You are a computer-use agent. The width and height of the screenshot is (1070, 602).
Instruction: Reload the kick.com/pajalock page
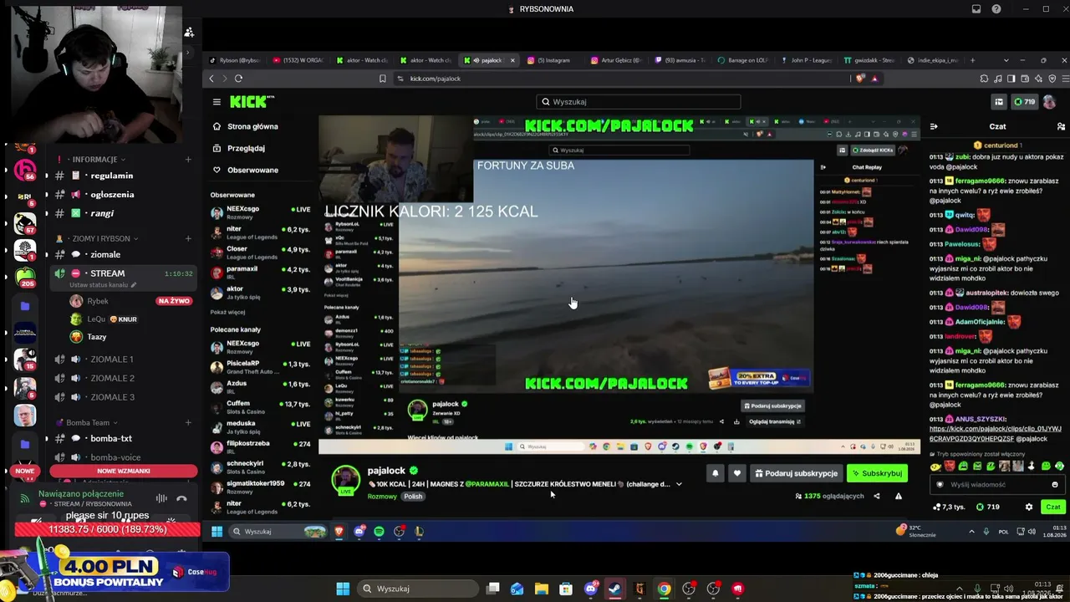238,79
